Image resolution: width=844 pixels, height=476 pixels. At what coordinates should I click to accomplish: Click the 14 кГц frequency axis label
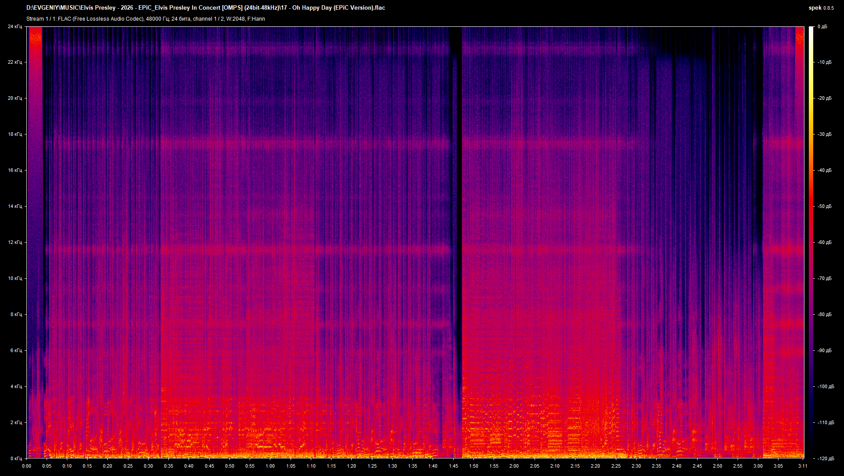[x=15, y=206]
